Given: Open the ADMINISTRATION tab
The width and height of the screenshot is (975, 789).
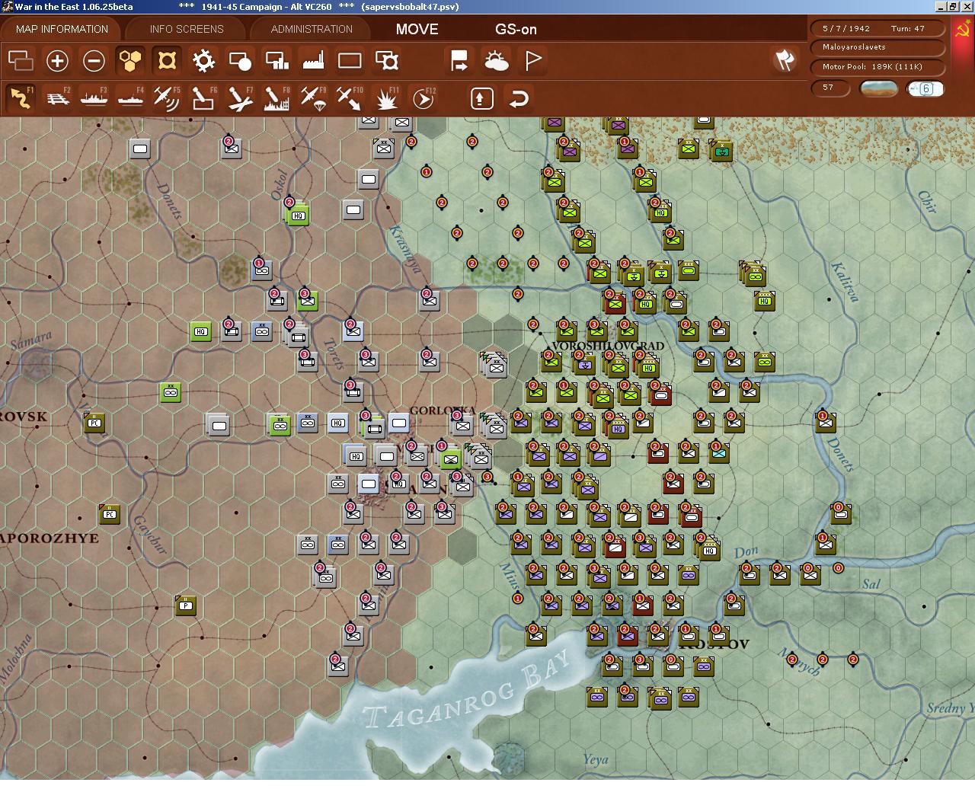Looking at the screenshot, I should [312, 29].
